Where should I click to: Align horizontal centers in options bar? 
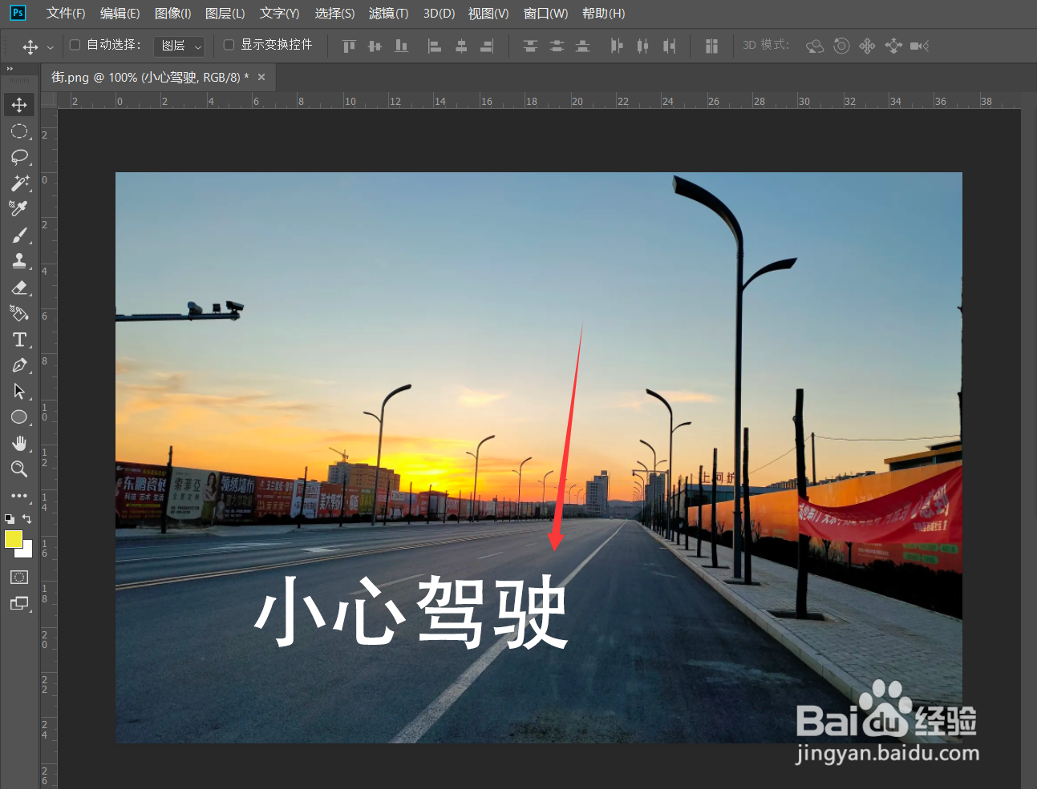tap(461, 46)
